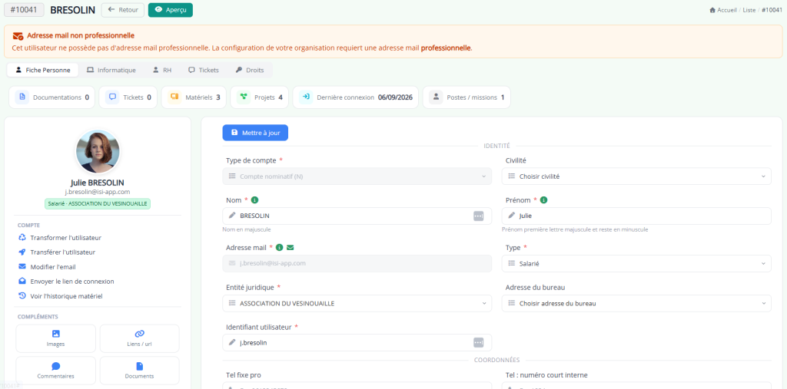
Task: Click the Nom input field BRESOLIN
Action: [357, 216]
